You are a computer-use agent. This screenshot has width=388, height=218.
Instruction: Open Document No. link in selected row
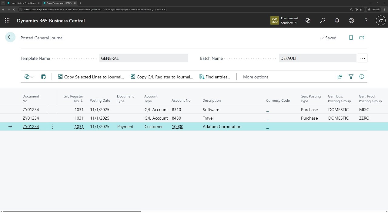[31, 127]
